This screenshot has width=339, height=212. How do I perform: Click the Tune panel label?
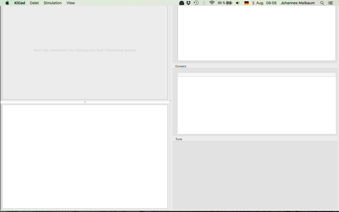(179, 139)
